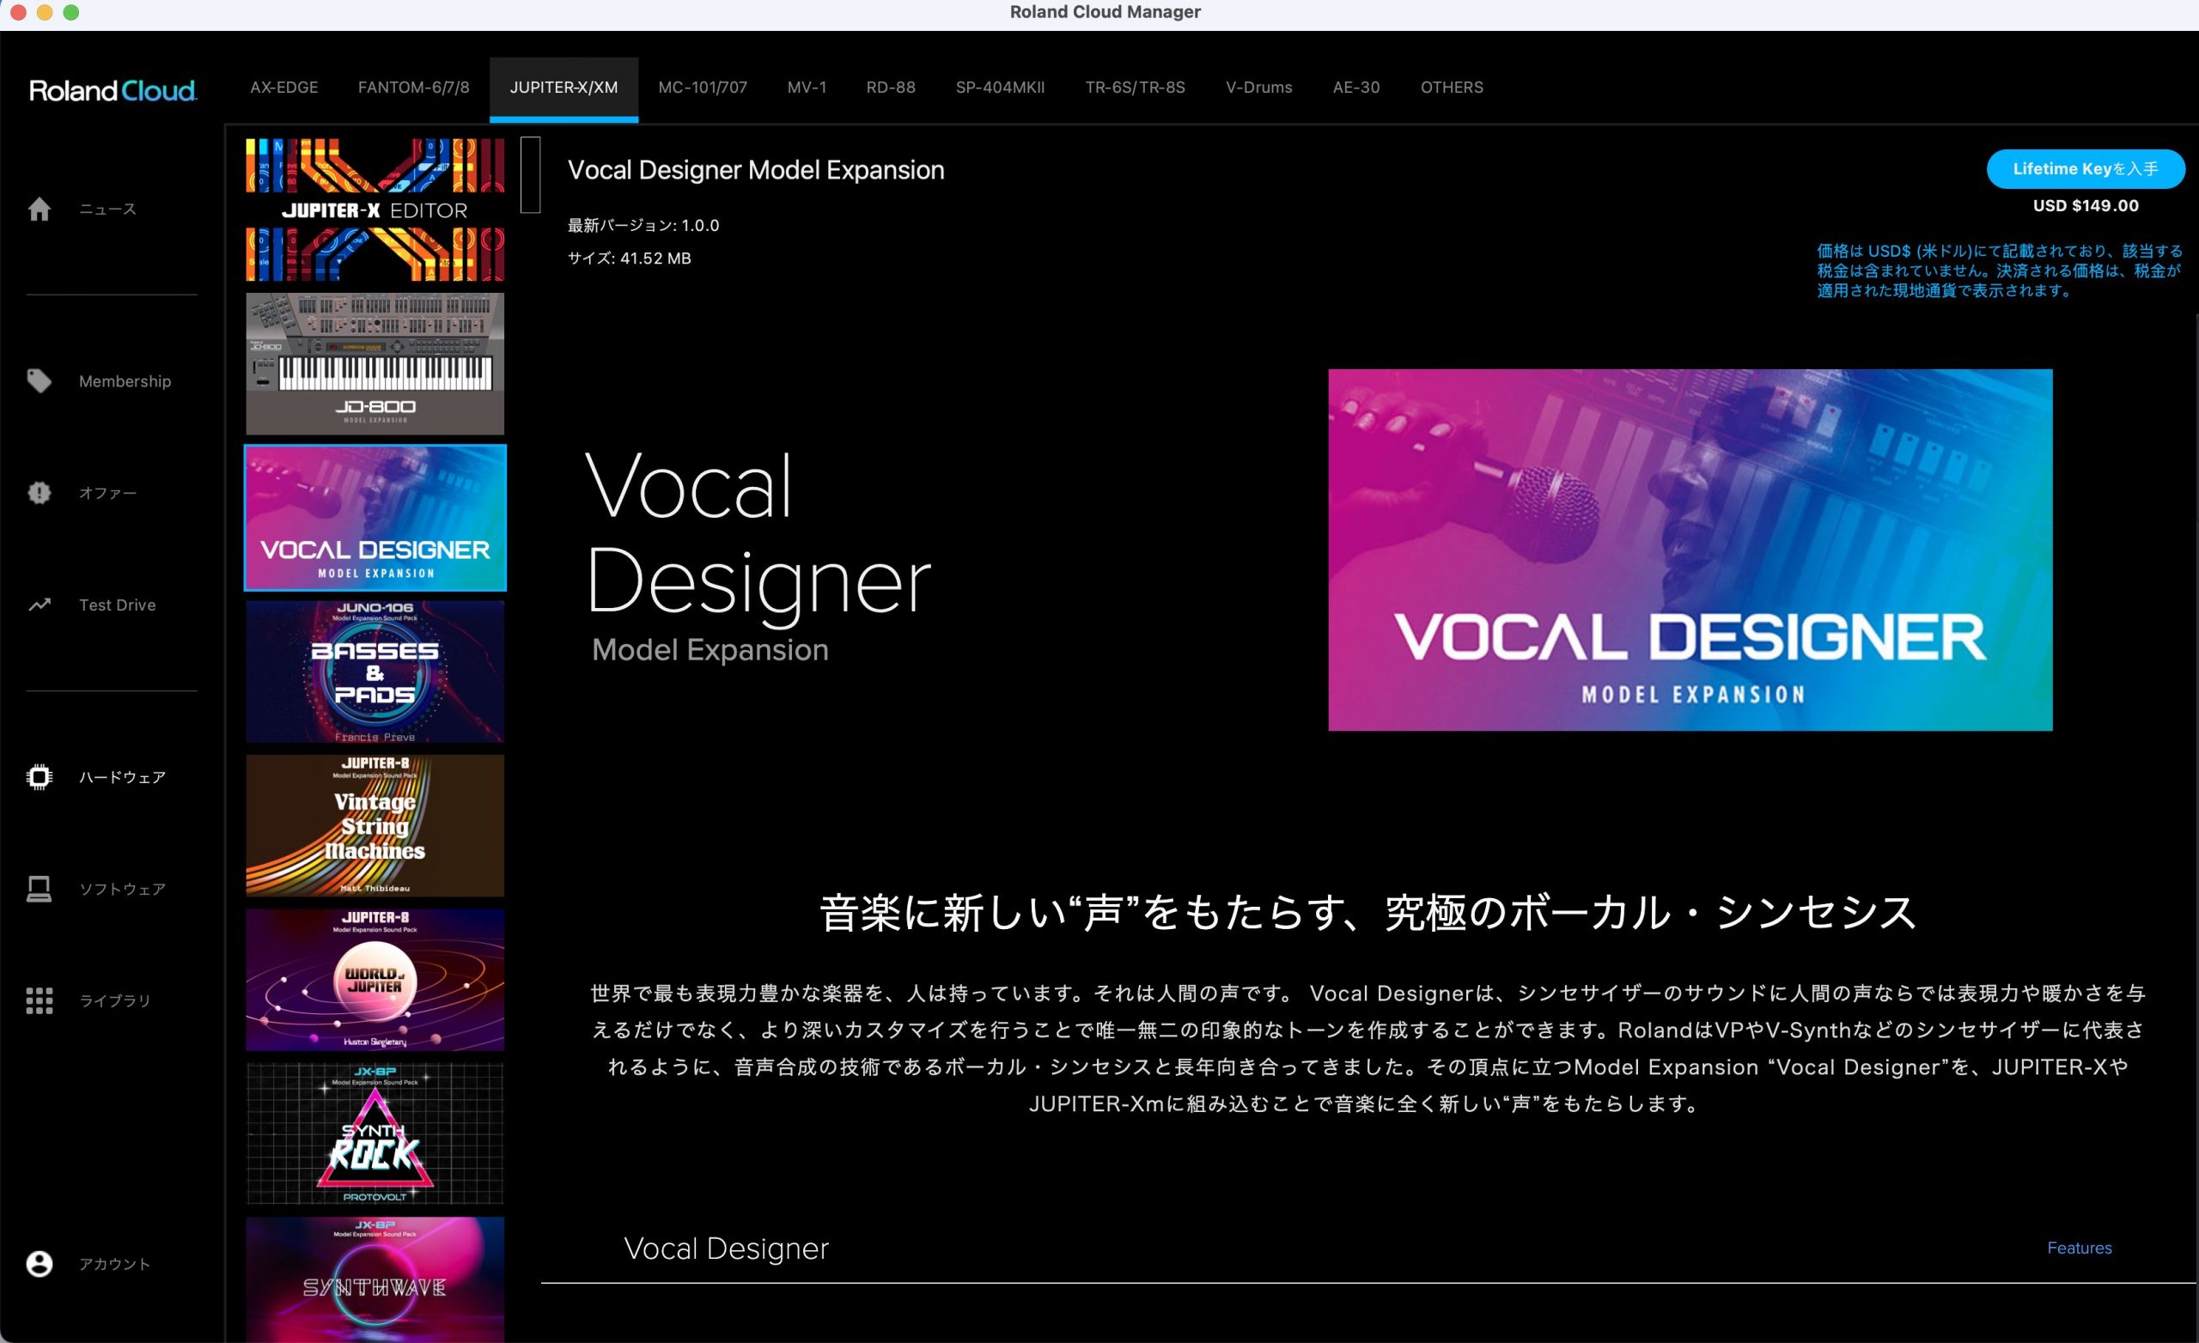Select the JD-800 Model Expansion thumbnail
This screenshot has width=2199, height=1343.
[x=375, y=363]
